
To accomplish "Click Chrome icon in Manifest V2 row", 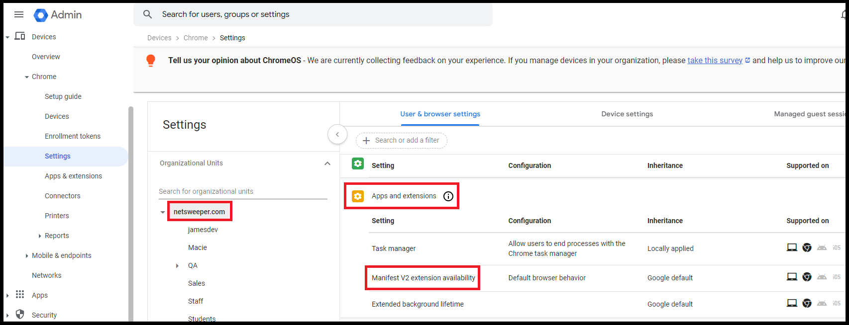I will (x=807, y=277).
